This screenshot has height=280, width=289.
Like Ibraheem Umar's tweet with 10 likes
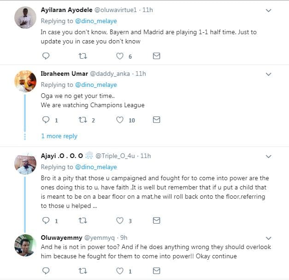120,120
